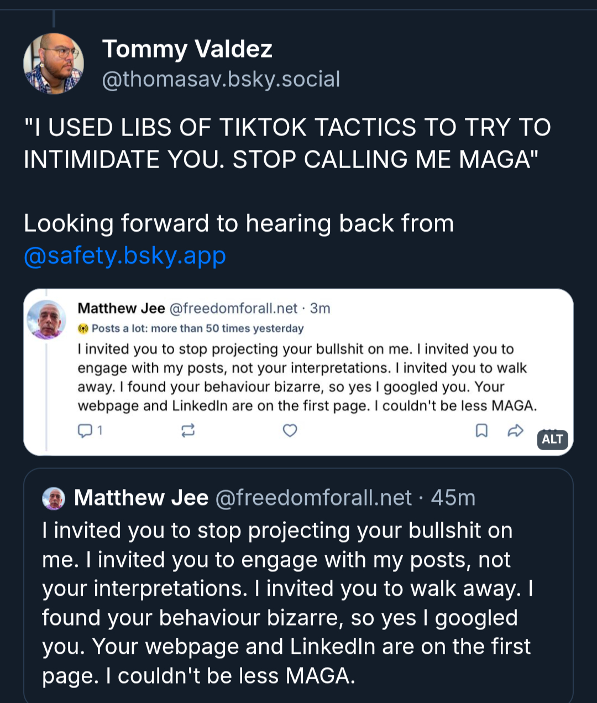Click the repost arrows icon

(x=188, y=430)
